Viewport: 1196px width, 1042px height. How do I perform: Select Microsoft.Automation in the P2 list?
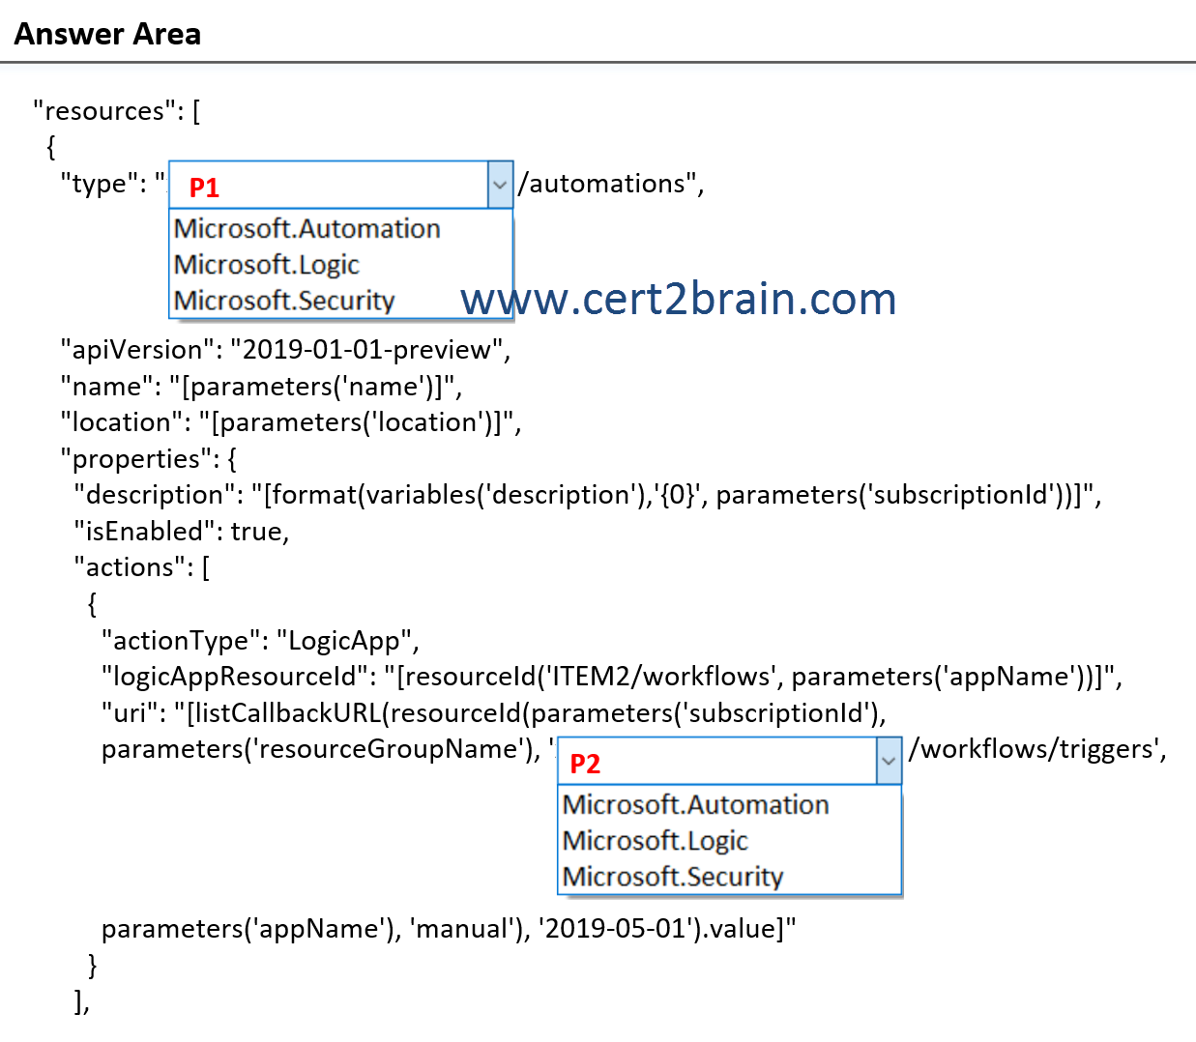click(696, 805)
